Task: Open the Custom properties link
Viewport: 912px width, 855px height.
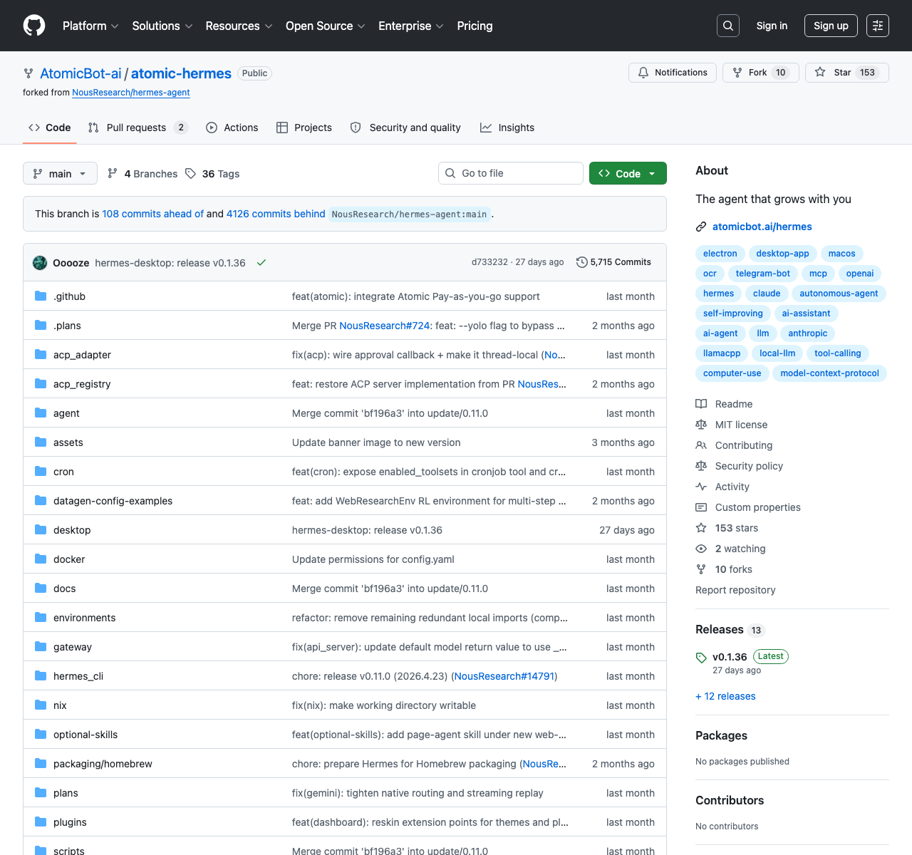Action: 757,507
